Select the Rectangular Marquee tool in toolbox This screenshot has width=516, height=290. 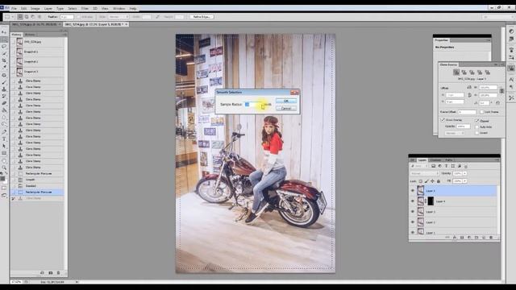tap(4, 39)
